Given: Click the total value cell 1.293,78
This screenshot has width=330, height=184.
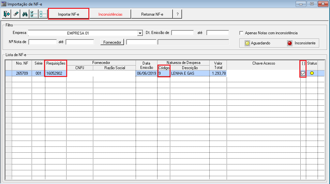Looking at the screenshot, I should 218,73.
